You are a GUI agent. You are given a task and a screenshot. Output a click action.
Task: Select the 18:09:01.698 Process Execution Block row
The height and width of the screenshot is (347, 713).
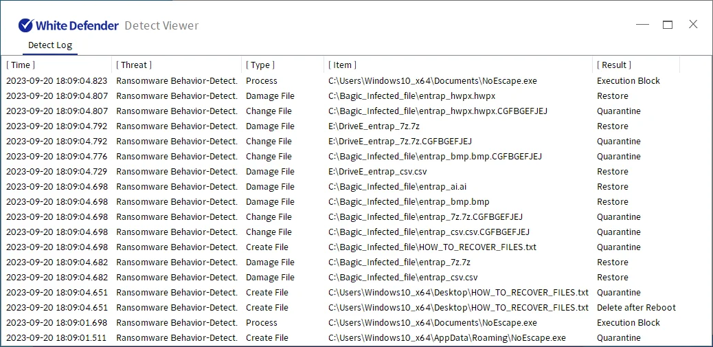click(432, 323)
